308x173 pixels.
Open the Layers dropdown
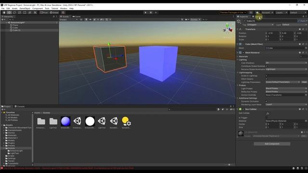pos(281,12)
